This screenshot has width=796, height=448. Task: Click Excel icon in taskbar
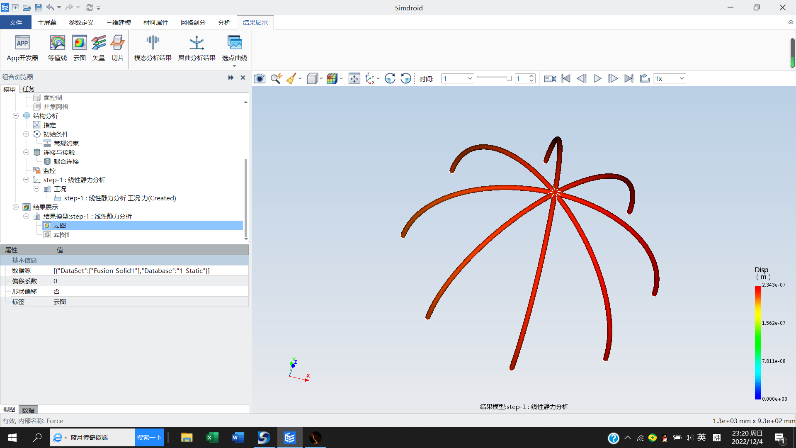pos(213,437)
